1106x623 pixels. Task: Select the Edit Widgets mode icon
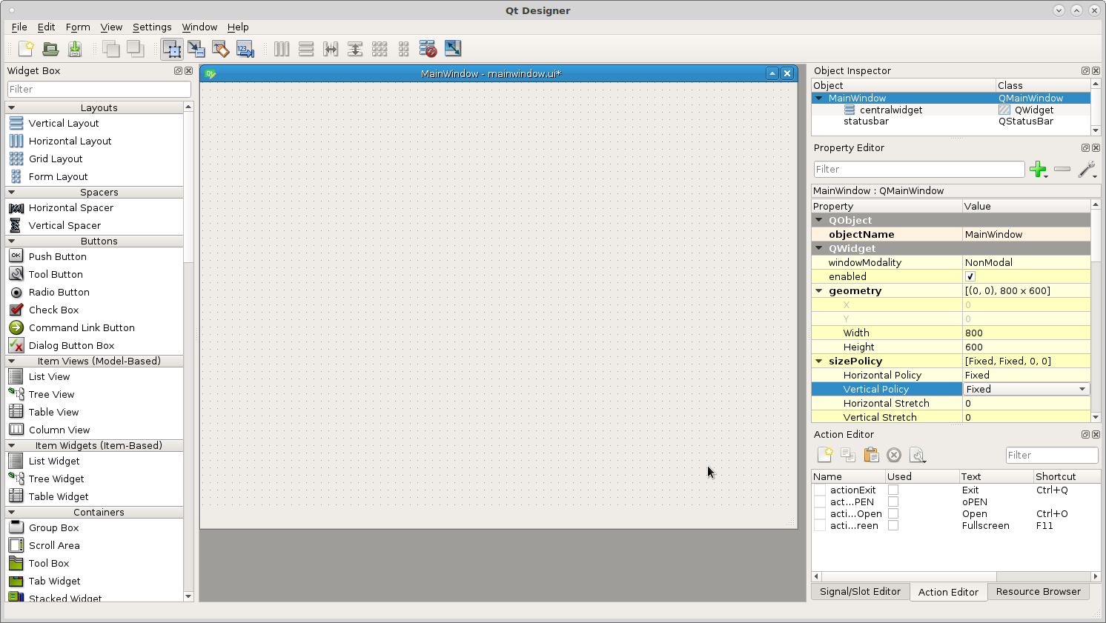pyautogui.click(x=172, y=49)
